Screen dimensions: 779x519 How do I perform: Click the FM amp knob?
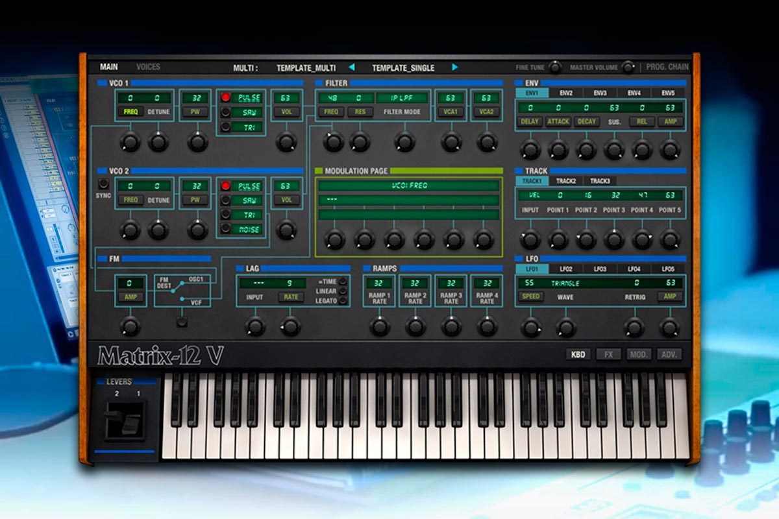[130, 326]
